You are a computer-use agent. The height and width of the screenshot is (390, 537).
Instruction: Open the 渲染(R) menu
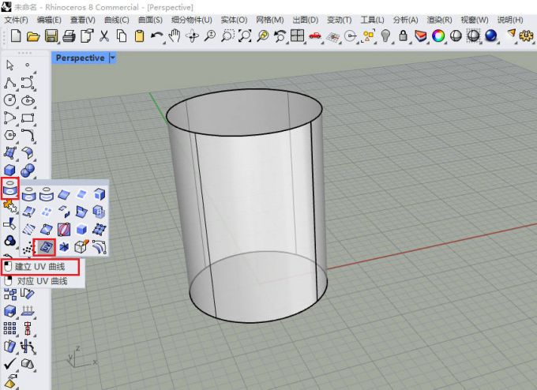[x=439, y=21]
